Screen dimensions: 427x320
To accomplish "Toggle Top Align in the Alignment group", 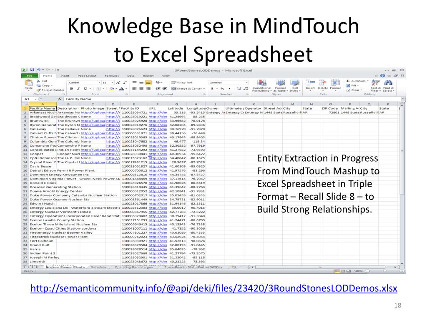I will click(x=135, y=82).
